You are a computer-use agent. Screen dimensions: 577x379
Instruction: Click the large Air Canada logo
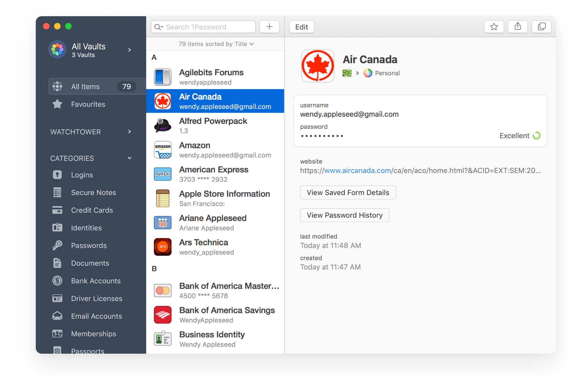click(318, 66)
